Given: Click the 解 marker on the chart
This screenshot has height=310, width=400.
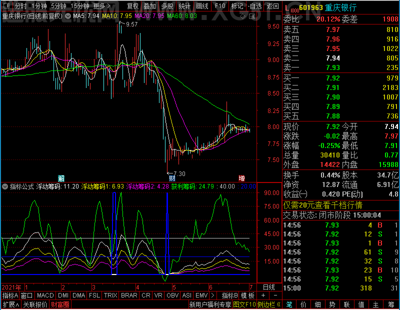Looking at the screenshot, I should pyautogui.click(x=61, y=178).
